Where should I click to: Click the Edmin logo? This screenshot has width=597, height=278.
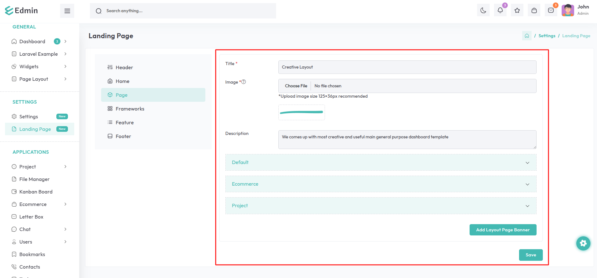tap(21, 11)
